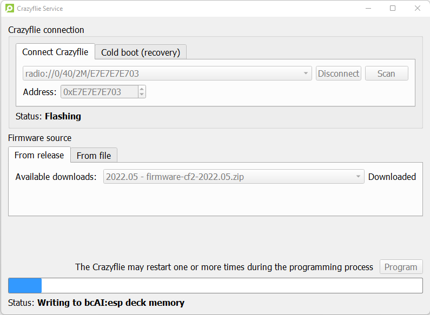Switch to the Cold boot (recovery) tab

click(x=141, y=52)
